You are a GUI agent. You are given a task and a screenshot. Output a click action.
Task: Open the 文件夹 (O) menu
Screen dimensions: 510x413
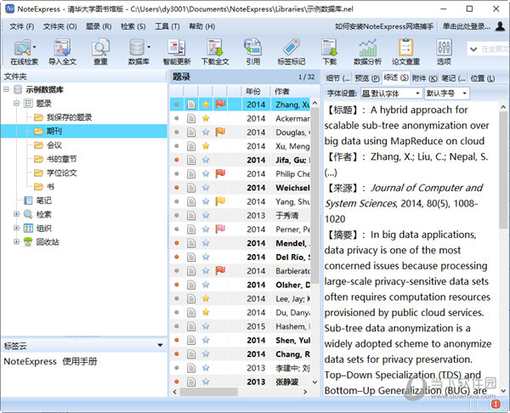[59, 26]
